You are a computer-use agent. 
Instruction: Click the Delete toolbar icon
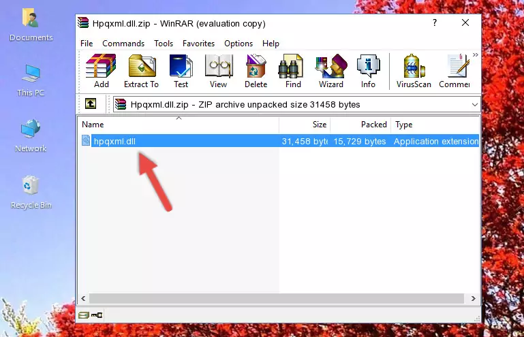point(256,71)
